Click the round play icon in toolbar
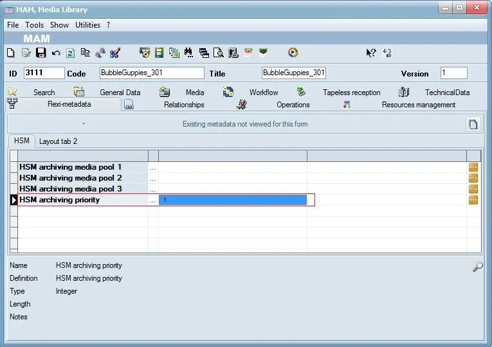492x347 pixels. coord(293,53)
